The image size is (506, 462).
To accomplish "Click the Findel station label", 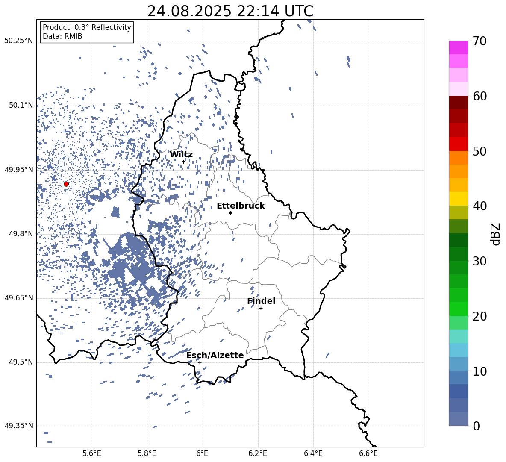I will point(261,301).
